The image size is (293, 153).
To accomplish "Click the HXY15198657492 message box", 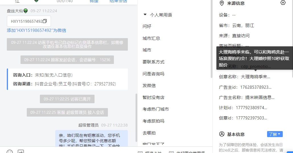I will pos(29,21).
